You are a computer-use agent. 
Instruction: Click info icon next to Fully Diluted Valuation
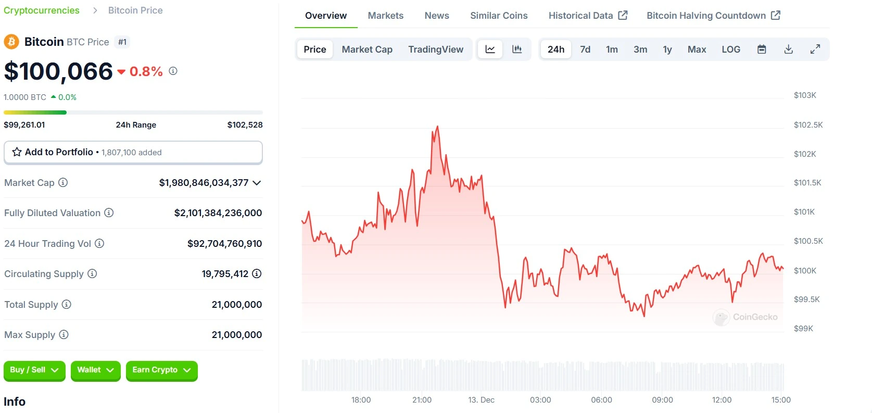109,213
